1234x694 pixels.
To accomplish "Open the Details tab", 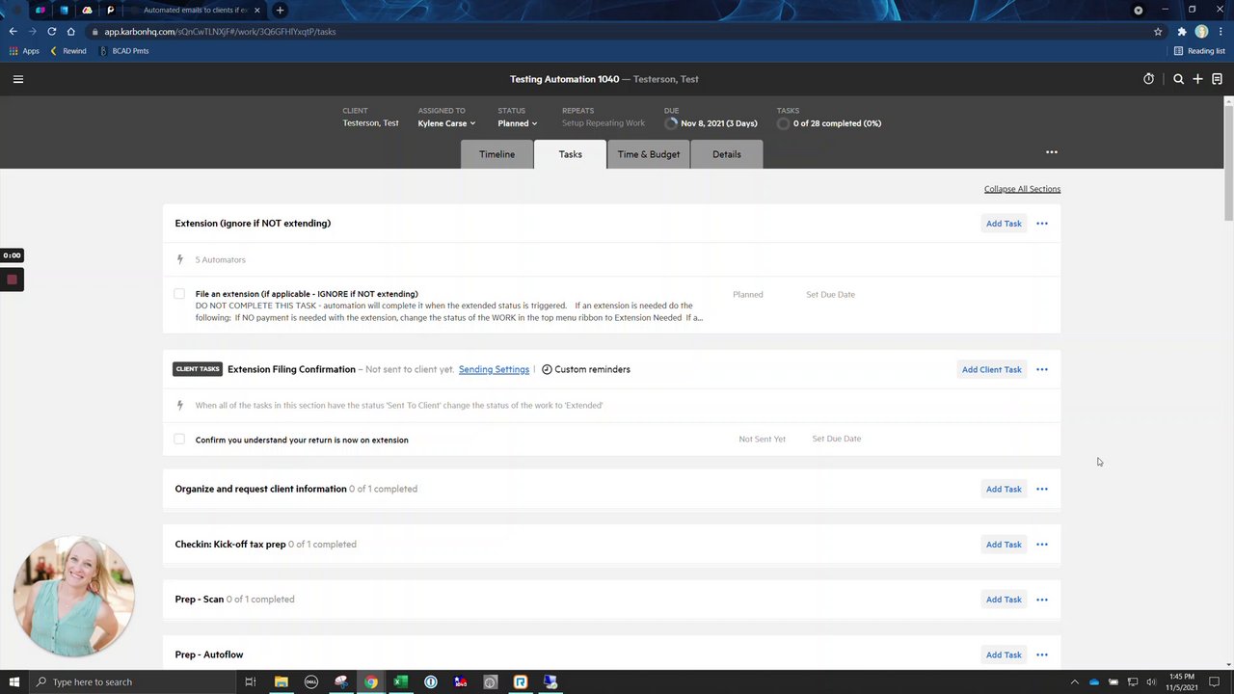I will (727, 154).
